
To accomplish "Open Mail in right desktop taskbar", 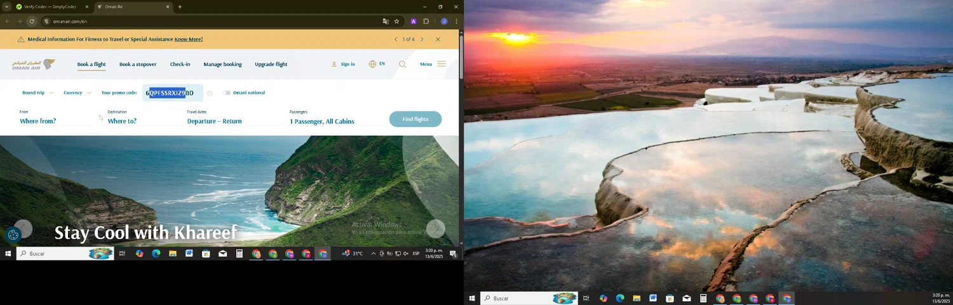I will [x=687, y=299].
